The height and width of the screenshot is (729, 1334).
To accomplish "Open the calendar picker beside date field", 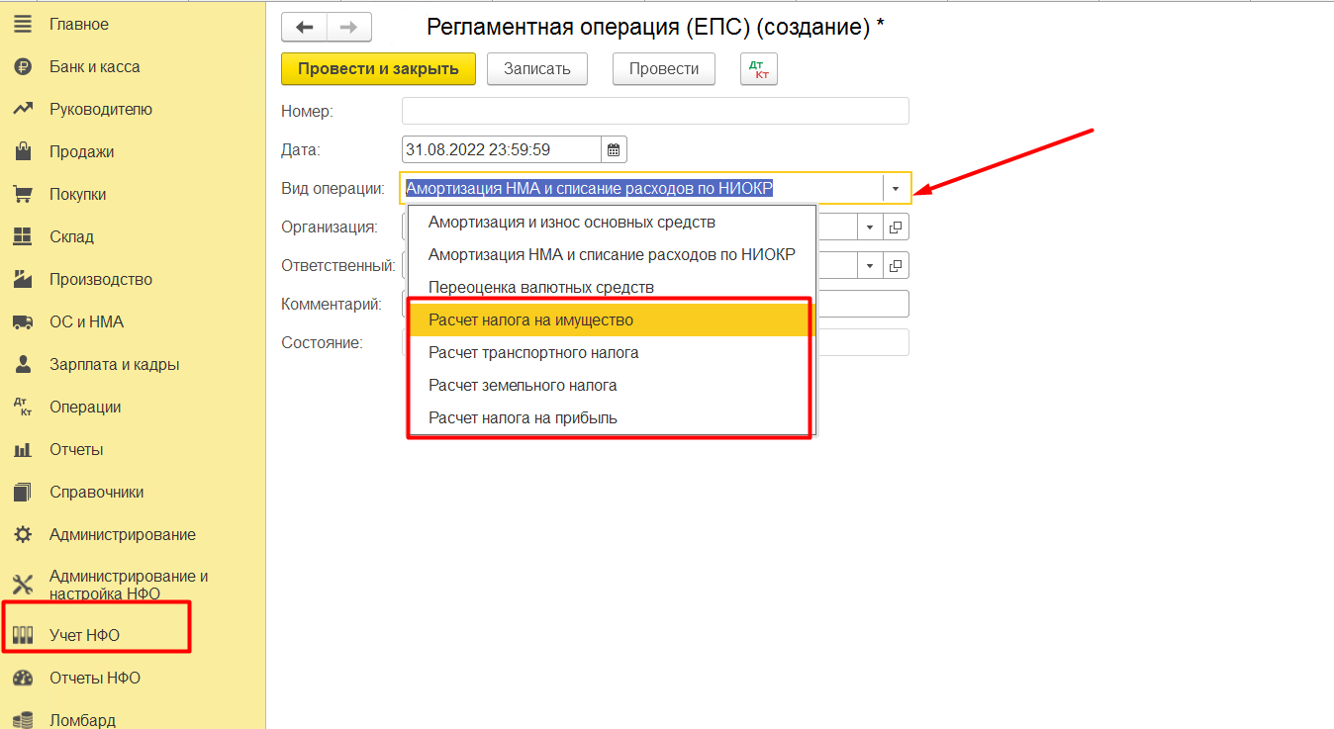I will pyautogui.click(x=614, y=150).
